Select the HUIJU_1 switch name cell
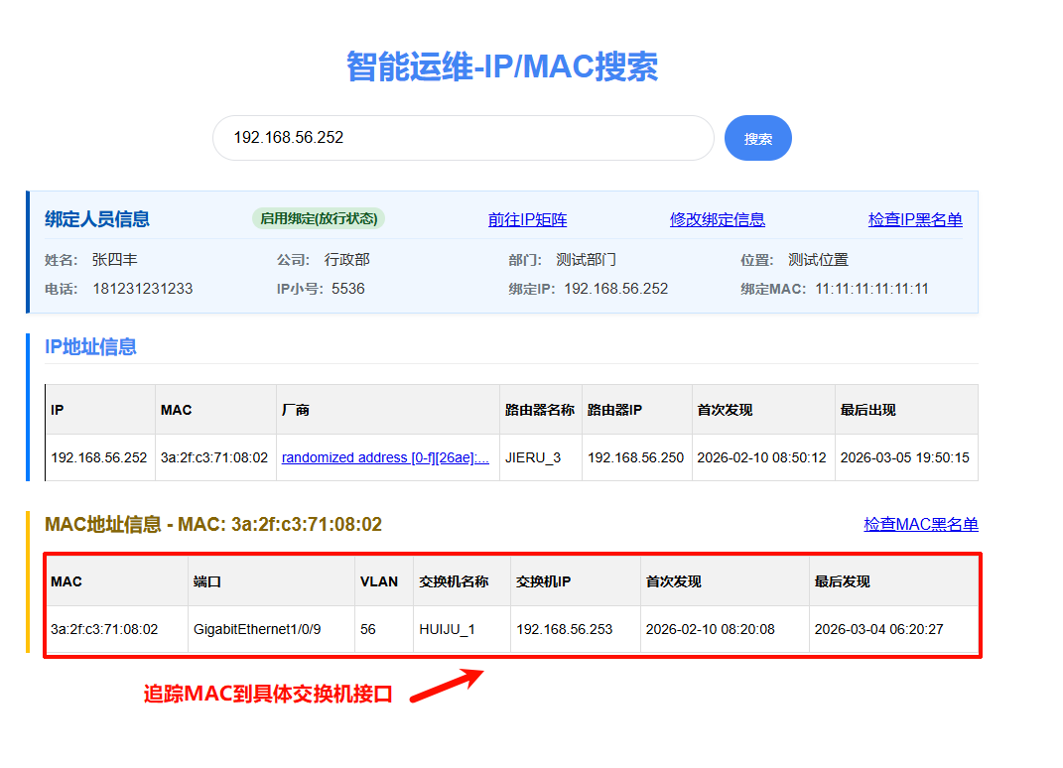This screenshot has height=768, width=1063. [447, 629]
